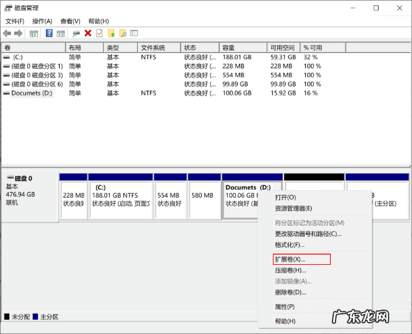Maximize the Disk Management window
This screenshot has height=334, width=412.
tap(376, 8)
